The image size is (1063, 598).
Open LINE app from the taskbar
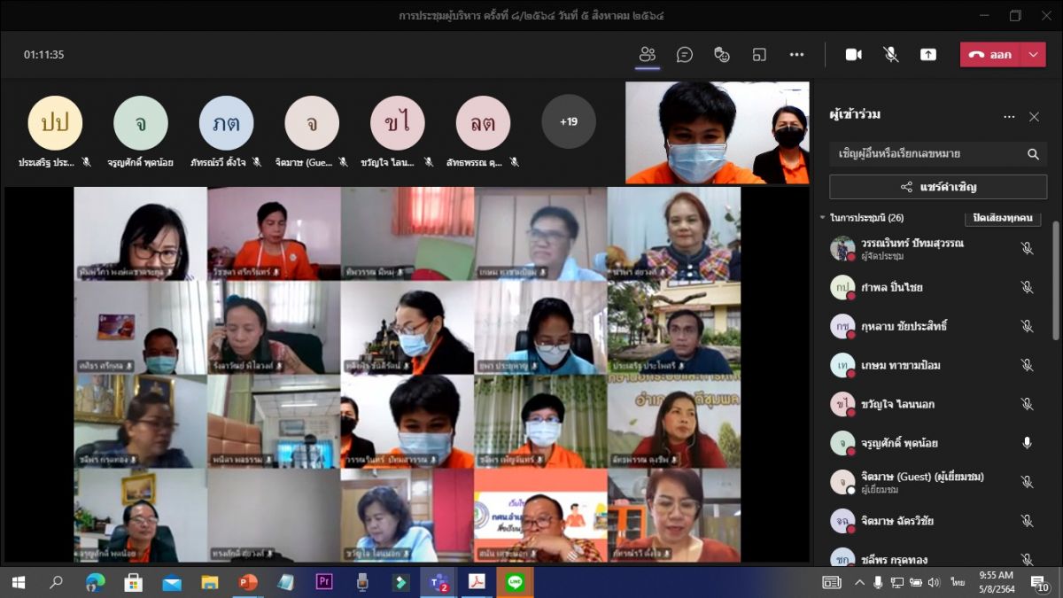click(515, 582)
